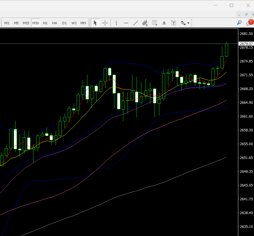Switch chart to M1 timeframe

tap(7, 23)
